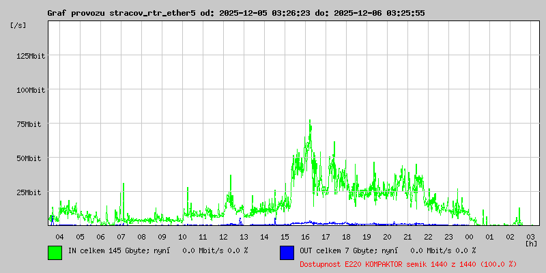Viewport: 546px width, 273px height.
Task: Click the 04 hour mark on x-axis
Action: [x=59, y=237]
